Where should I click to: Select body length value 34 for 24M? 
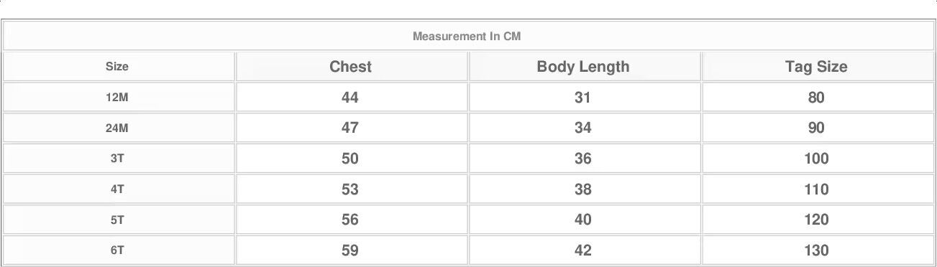click(x=583, y=128)
